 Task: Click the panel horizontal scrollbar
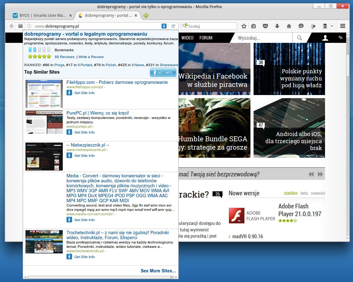[x=99, y=277]
